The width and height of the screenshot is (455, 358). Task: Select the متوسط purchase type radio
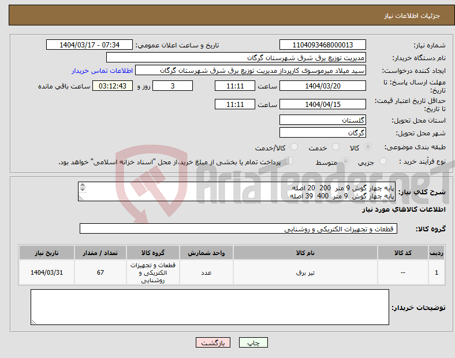pos(345,161)
